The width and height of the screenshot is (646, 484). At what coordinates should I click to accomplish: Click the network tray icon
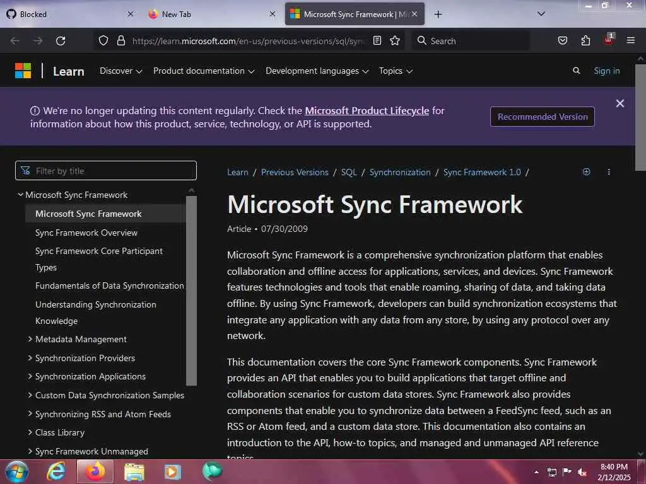551,472
